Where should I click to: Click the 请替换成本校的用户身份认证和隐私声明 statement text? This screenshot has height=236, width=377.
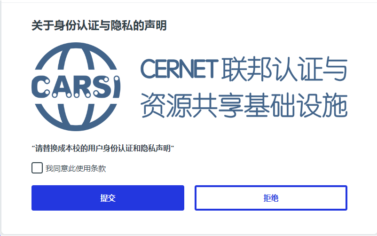point(102,148)
